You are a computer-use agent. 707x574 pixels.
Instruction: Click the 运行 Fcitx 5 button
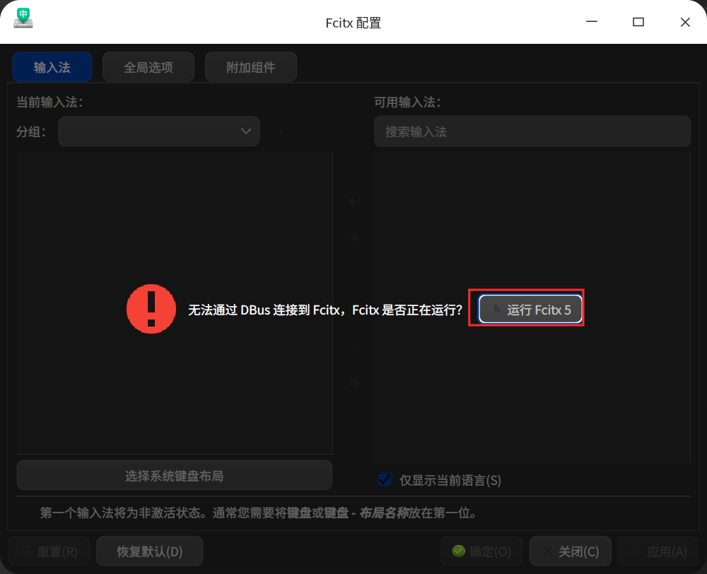[530, 308]
